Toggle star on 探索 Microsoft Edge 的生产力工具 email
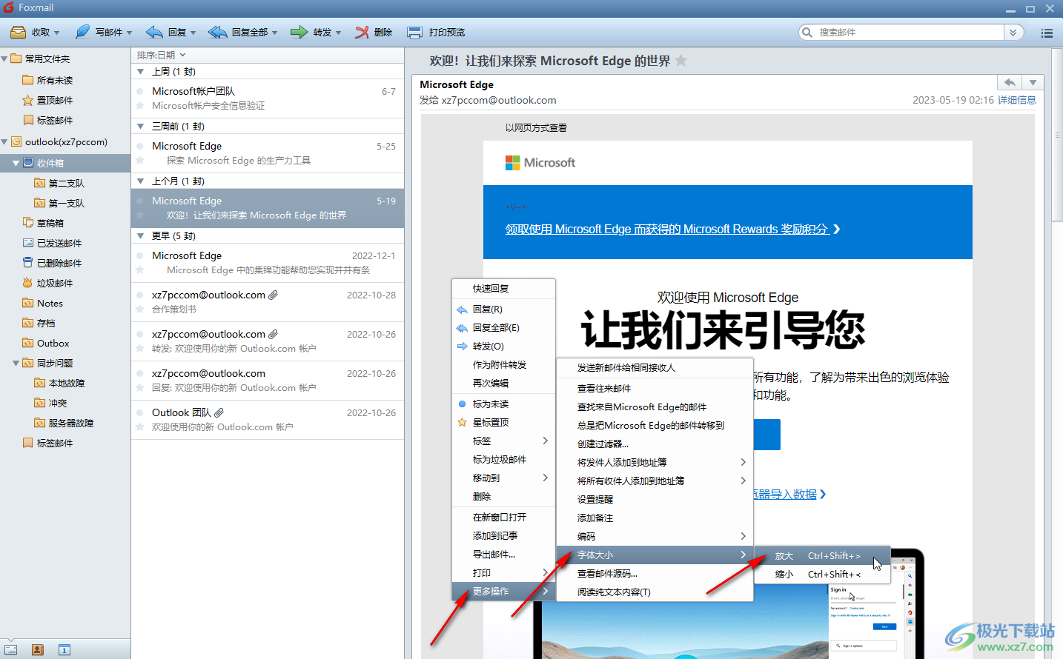1063x659 pixels. [139, 161]
